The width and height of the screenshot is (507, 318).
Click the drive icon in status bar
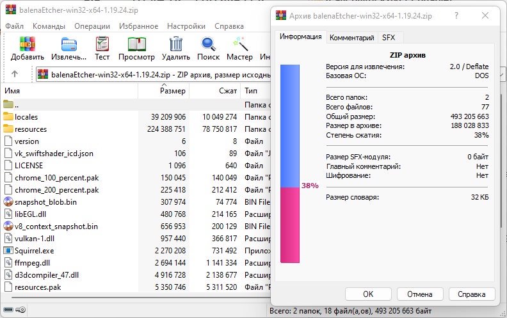pyautogui.click(x=8, y=310)
